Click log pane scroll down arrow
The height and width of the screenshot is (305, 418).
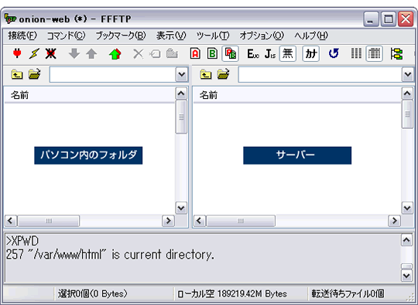(x=406, y=276)
